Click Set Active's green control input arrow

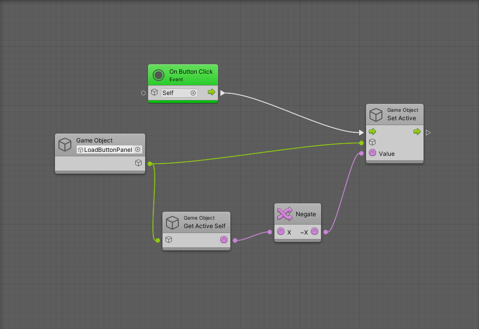(373, 132)
